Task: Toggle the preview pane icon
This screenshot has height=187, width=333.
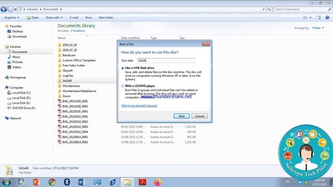Action: 318,18
